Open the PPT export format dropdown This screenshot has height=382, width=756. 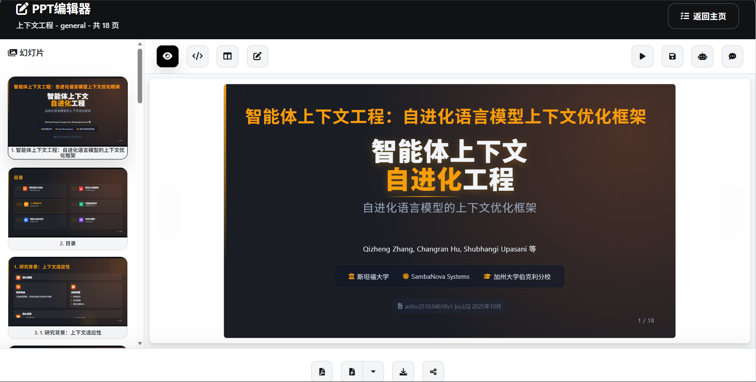pos(374,371)
